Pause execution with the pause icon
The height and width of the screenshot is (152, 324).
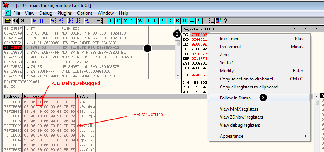coord(42,21)
